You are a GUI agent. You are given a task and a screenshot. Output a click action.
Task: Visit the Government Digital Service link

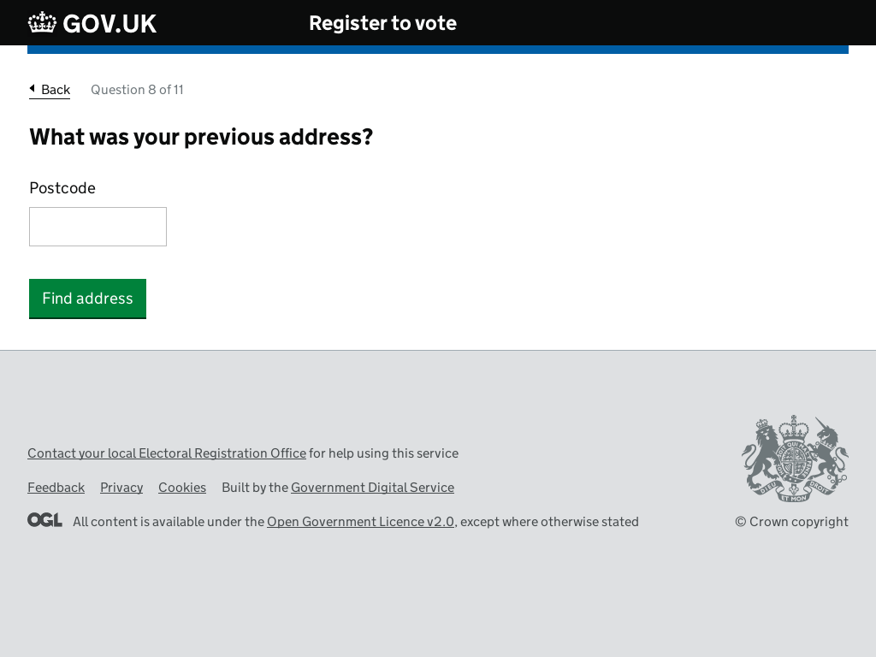coord(372,487)
